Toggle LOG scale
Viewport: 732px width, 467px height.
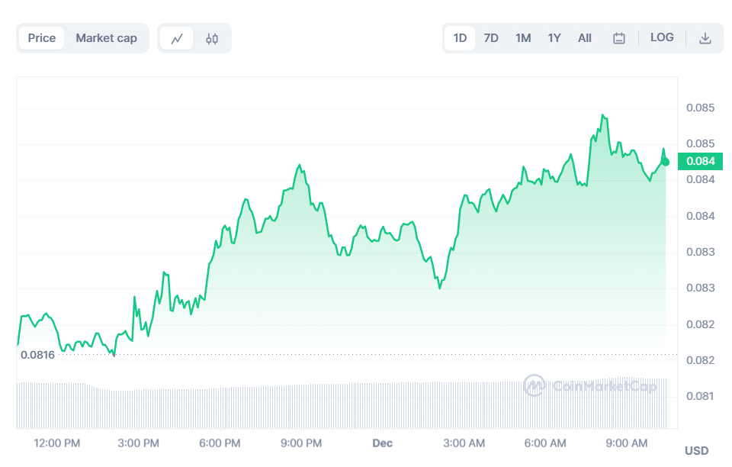[x=662, y=37]
